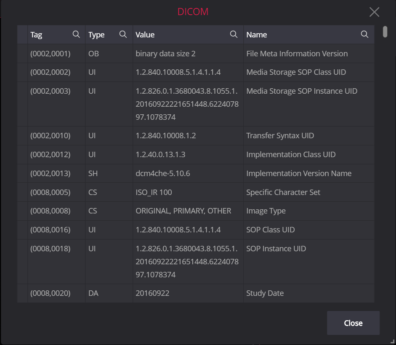This screenshot has height=345, width=396.
Task: Select the Image Type row
Action: click(196, 211)
